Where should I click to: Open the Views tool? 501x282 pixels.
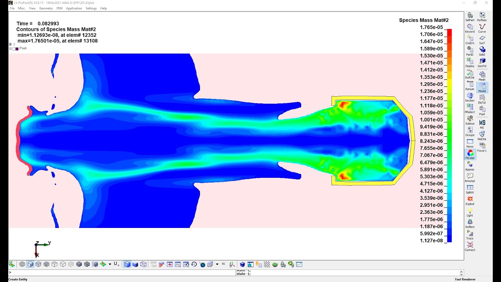(470, 143)
